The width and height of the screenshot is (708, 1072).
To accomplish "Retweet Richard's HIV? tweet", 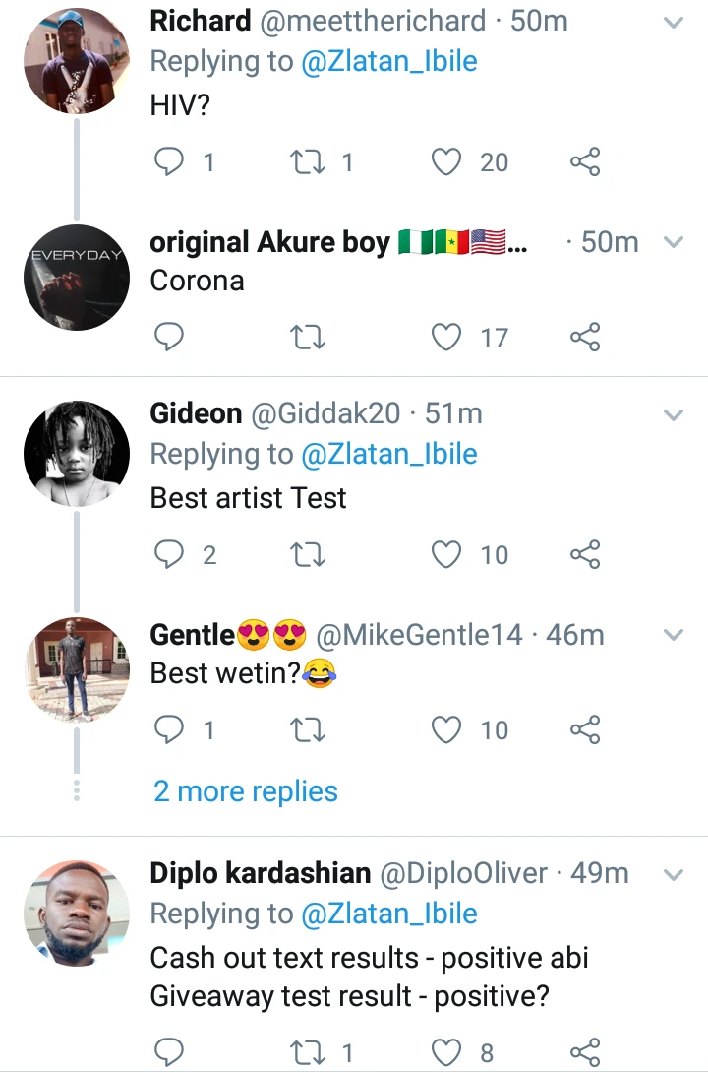I will pos(309,161).
